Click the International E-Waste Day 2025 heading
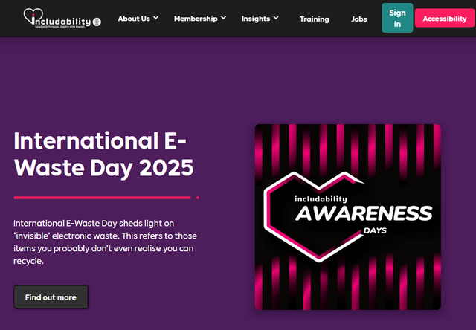 (x=103, y=154)
